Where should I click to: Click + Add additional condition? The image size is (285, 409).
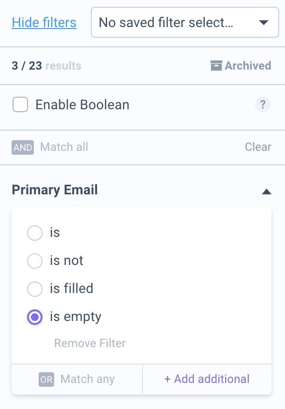(x=207, y=379)
